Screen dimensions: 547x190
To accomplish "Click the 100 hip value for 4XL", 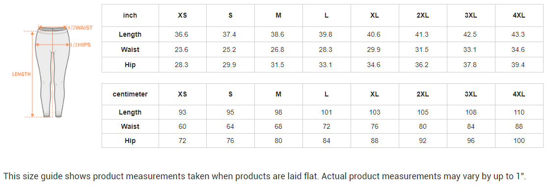I will click(x=519, y=141).
